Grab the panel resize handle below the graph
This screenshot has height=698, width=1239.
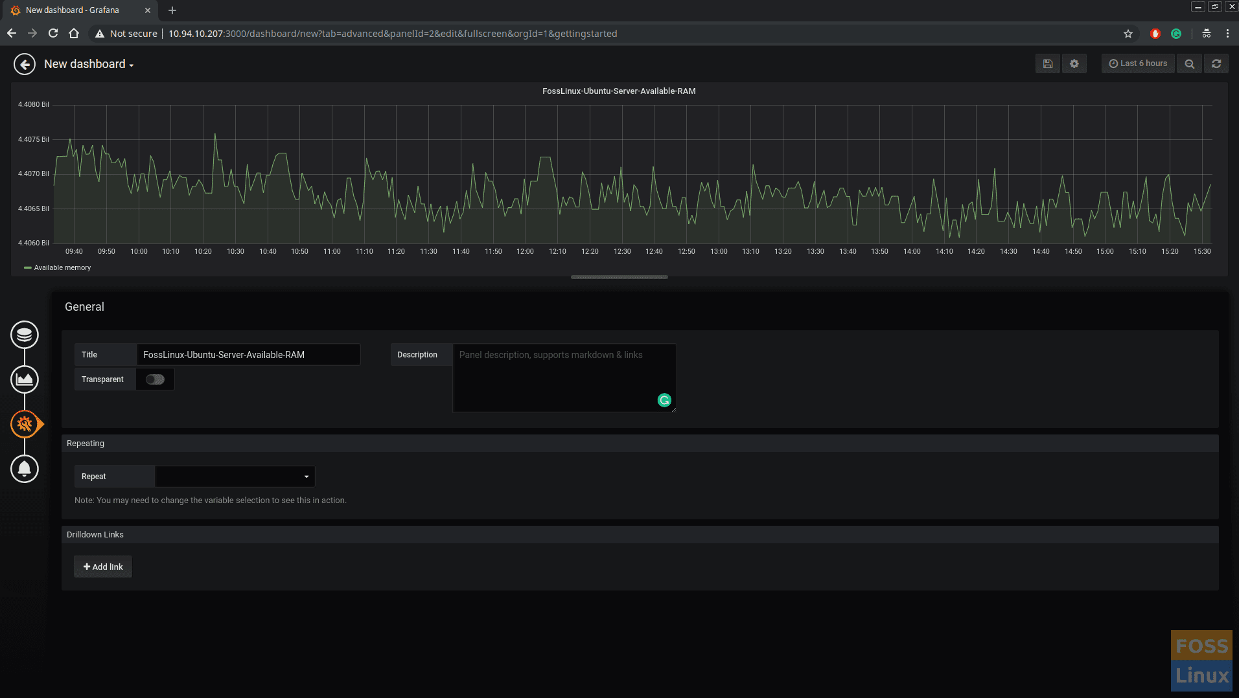pyautogui.click(x=619, y=277)
